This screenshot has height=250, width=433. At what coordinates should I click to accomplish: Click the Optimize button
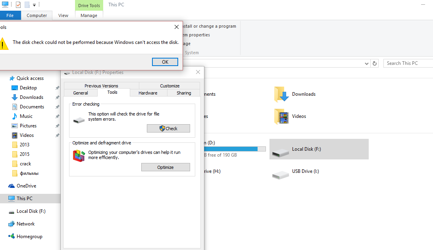point(166,167)
